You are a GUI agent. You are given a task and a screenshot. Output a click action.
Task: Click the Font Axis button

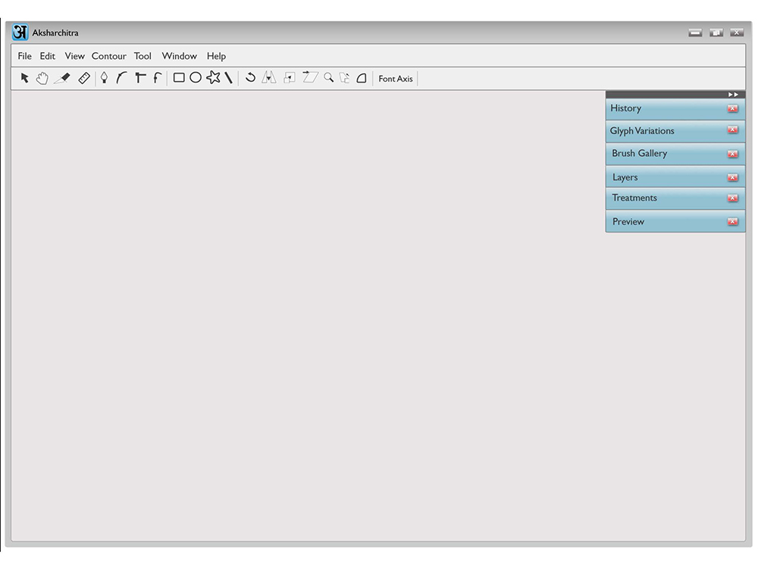(x=396, y=79)
